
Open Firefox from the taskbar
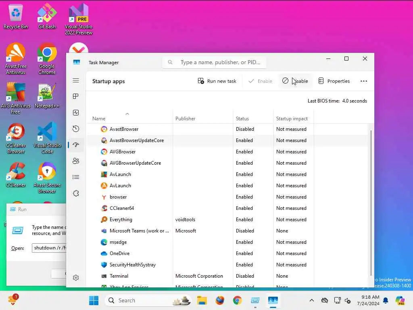pyautogui.click(x=220, y=300)
